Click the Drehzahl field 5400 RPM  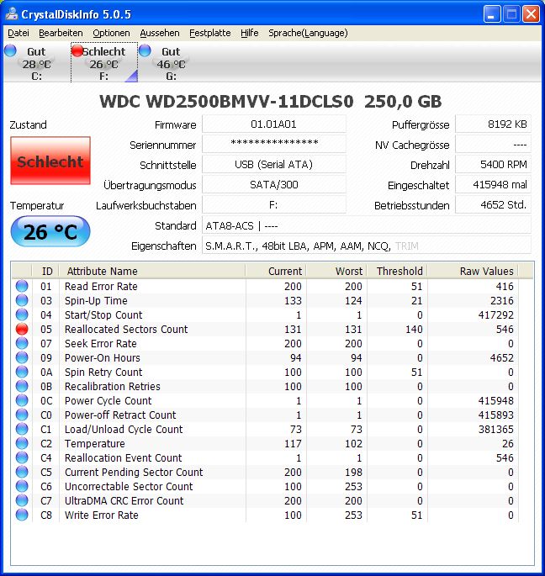pyautogui.click(x=493, y=164)
